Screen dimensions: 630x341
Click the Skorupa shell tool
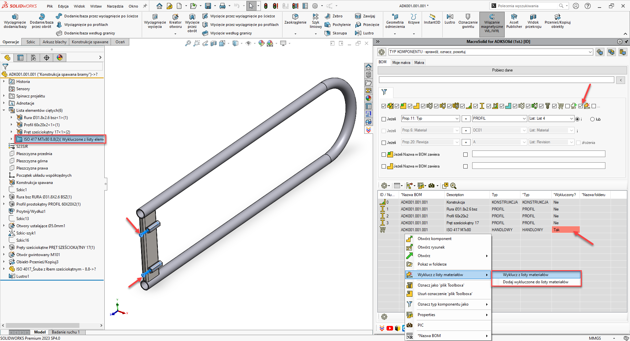coord(336,33)
